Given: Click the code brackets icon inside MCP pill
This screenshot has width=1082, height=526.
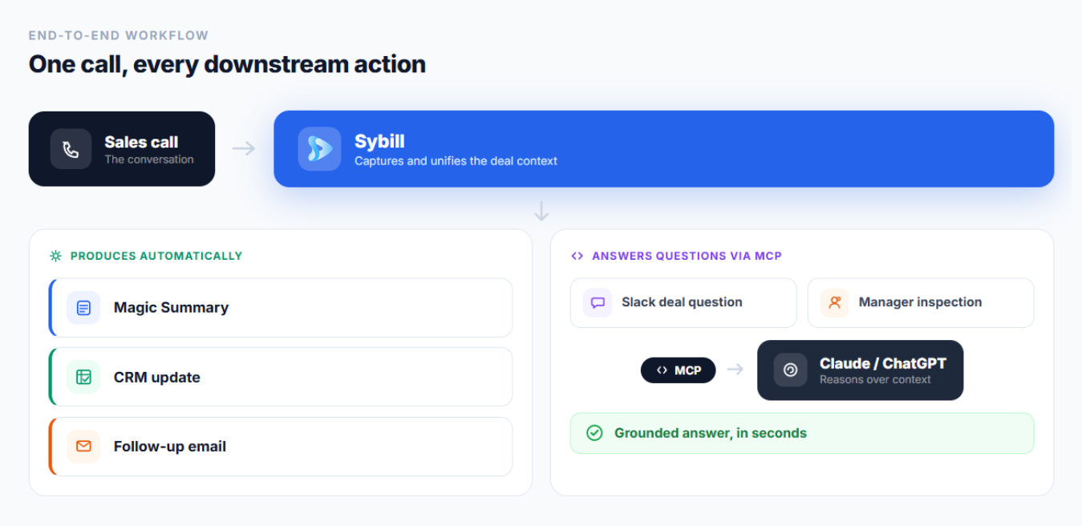Looking at the screenshot, I should pyautogui.click(x=662, y=370).
